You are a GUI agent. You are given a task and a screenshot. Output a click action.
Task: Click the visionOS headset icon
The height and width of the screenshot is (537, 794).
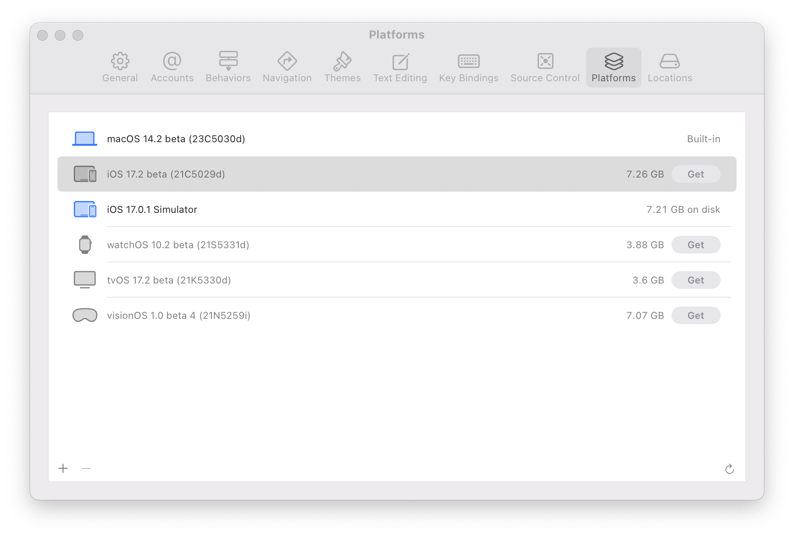(85, 315)
